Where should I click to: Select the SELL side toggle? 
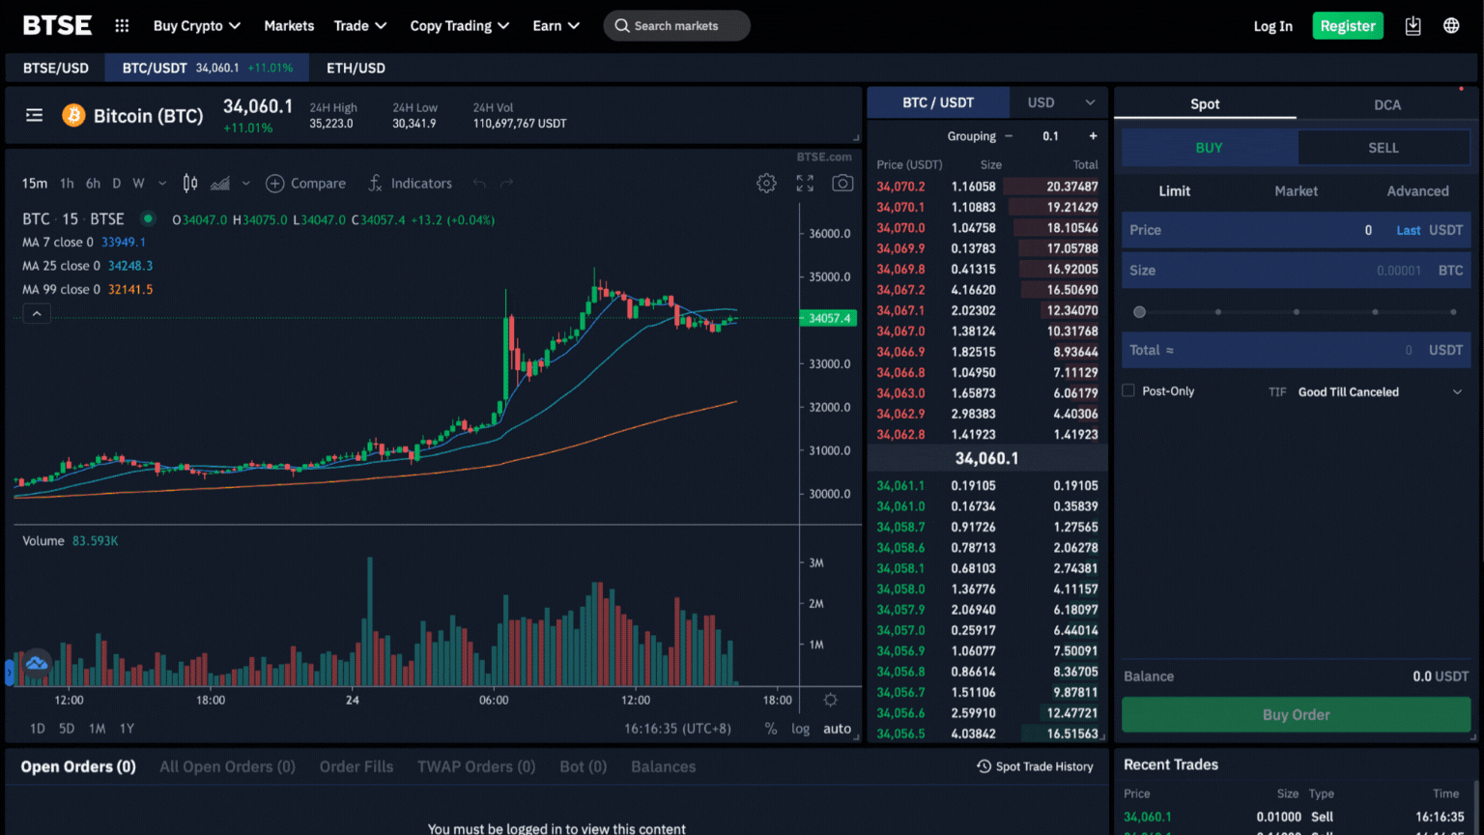1384,148
